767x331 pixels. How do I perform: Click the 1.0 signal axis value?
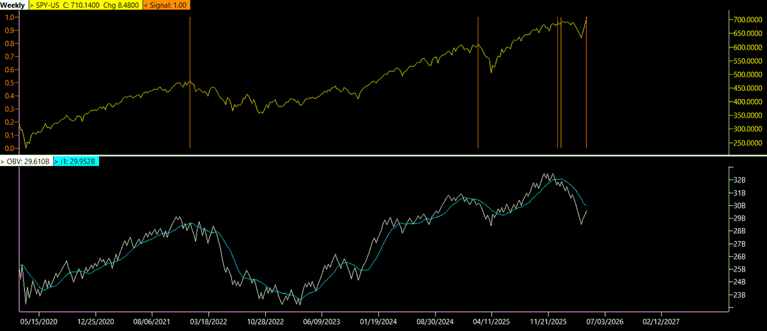click(x=9, y=17)
